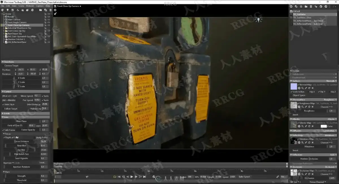Toggle Flip Y checkbox for normal map
Screen dimensions: 339x184
[319, 92]
